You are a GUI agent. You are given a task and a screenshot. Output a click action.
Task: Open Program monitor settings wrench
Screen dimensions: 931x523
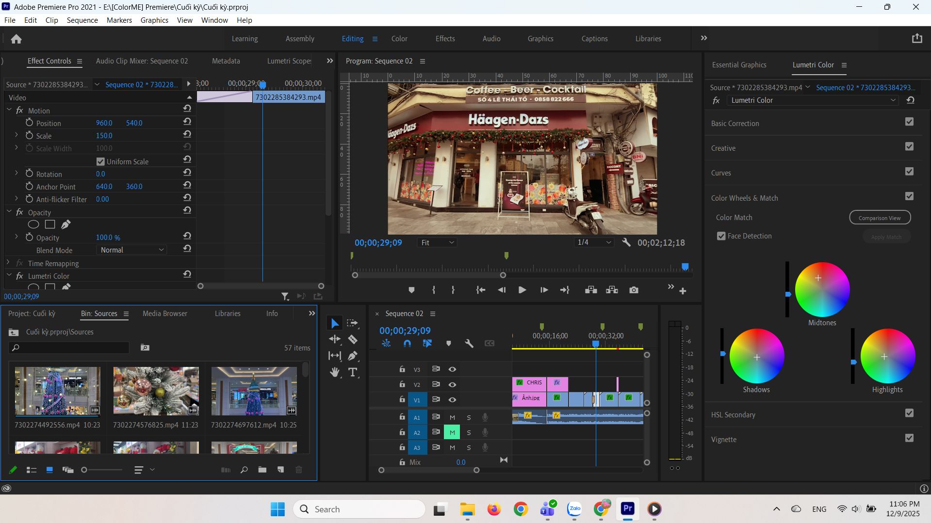[626, 242]
